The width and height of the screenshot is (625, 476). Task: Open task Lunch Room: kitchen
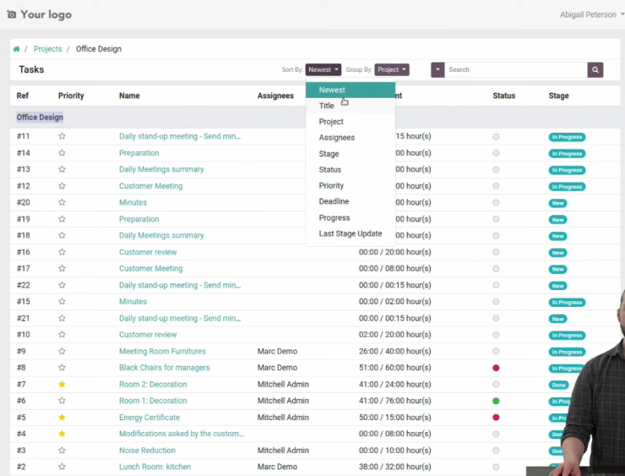[x=155, y=467]
